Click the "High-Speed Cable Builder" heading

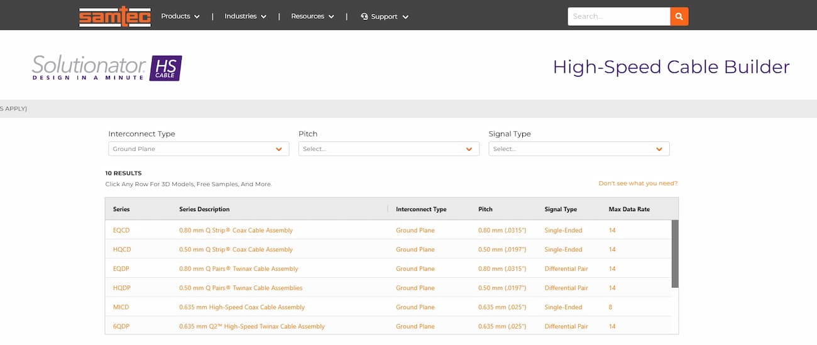tap(671, 67)
